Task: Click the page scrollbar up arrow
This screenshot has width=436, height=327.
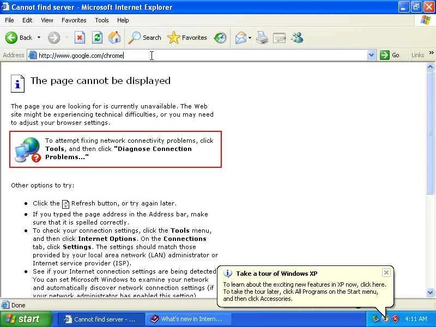Action: pyautogui.click(x=430, y=66)
